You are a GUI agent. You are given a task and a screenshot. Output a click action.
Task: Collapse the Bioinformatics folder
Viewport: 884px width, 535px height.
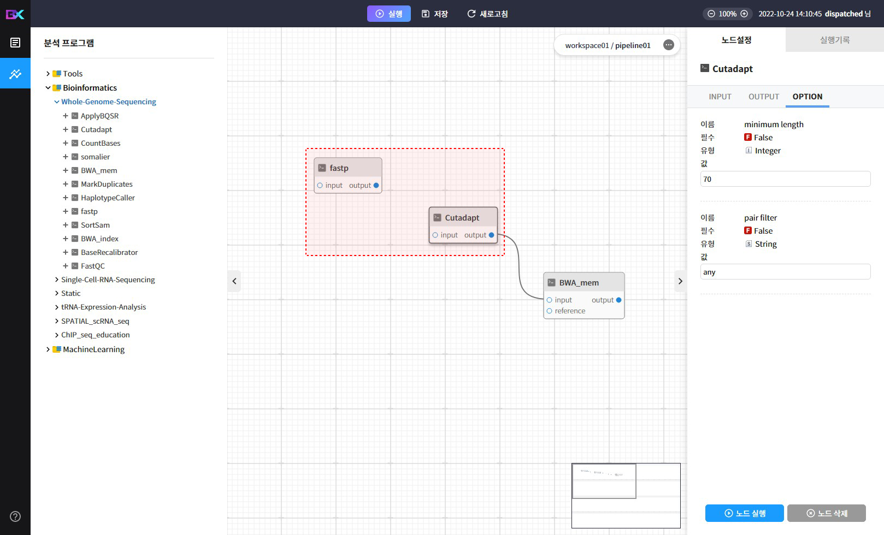click(x=48, y=88)
